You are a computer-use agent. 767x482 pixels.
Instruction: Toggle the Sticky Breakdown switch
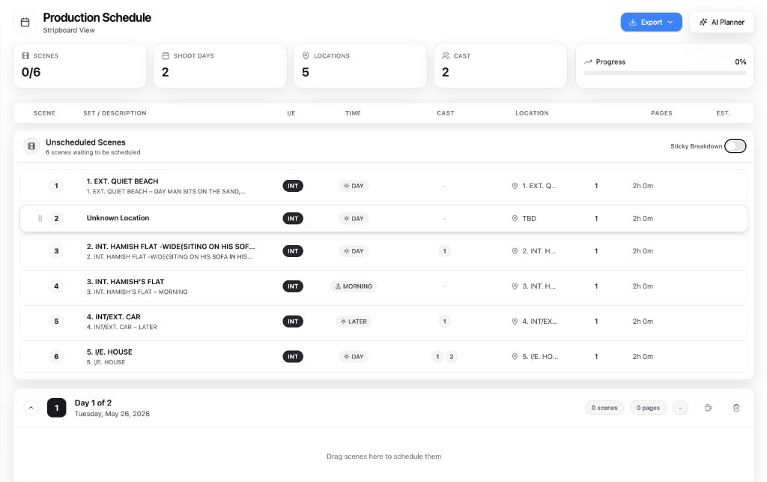point(736,146)
